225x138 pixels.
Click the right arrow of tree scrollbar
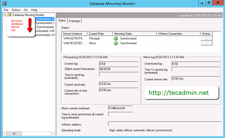tap(52, 134)
